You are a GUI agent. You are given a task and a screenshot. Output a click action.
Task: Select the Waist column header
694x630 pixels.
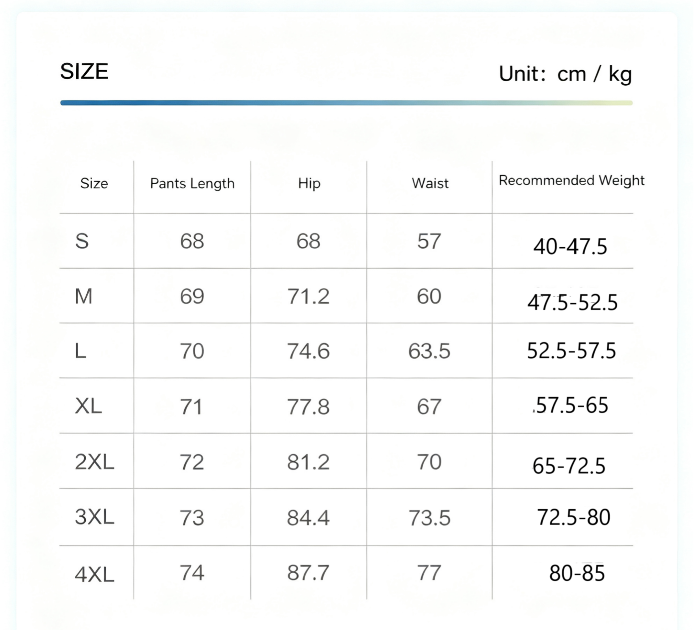coord(430,183)
